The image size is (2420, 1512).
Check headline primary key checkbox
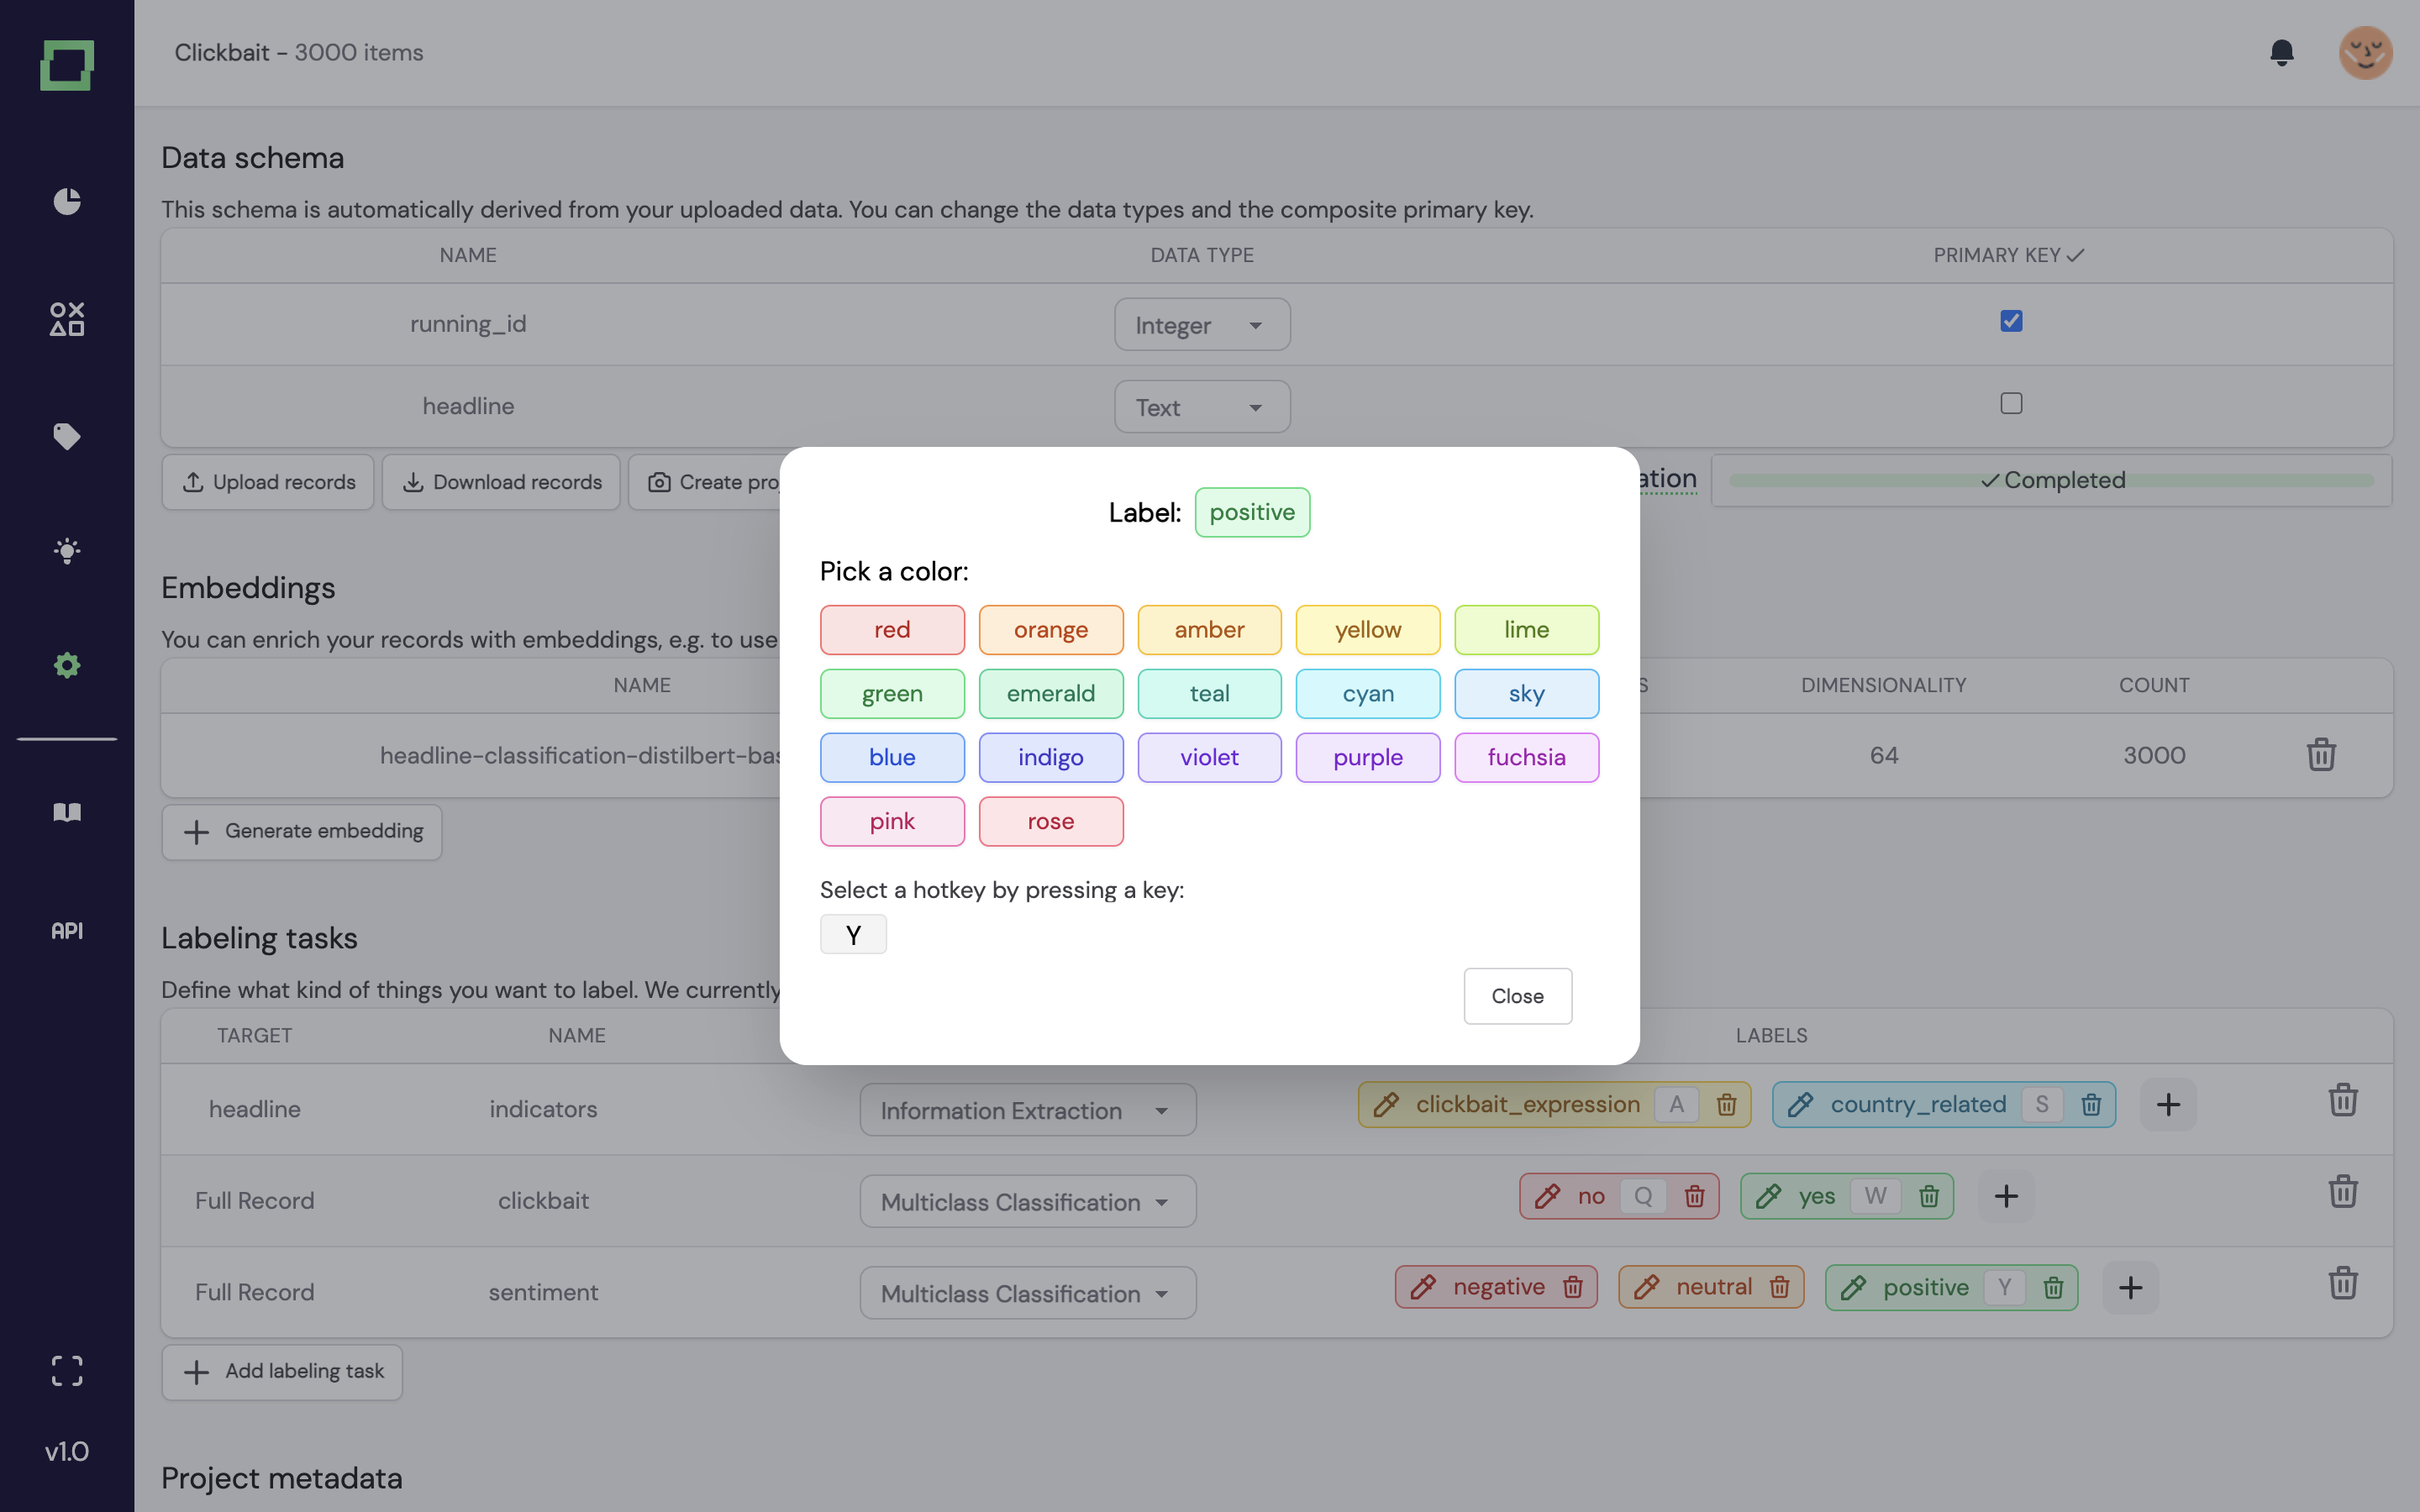tap(2011, 403)
